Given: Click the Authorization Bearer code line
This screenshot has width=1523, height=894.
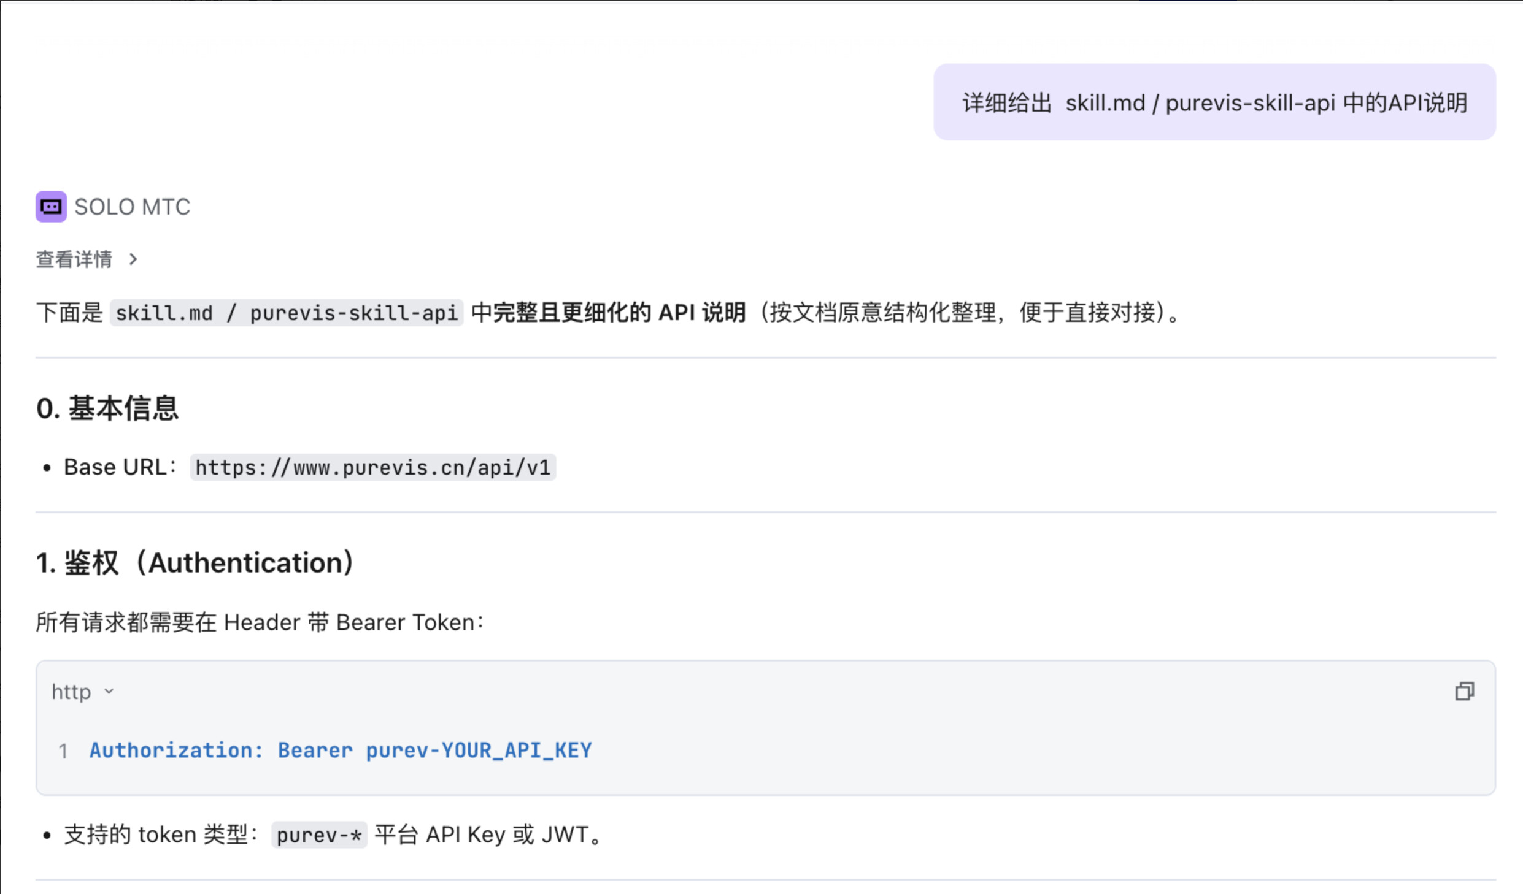Looking at the screenshot, I should [x=341, y=751].
